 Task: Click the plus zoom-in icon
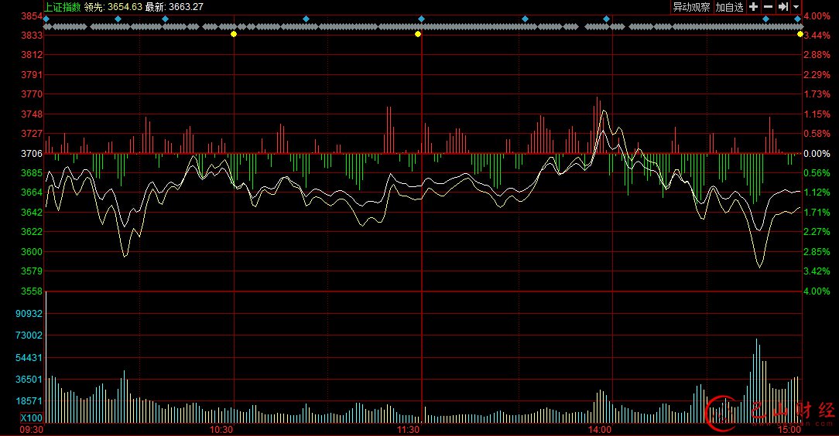pyautogui.click(x=753, y=7)
